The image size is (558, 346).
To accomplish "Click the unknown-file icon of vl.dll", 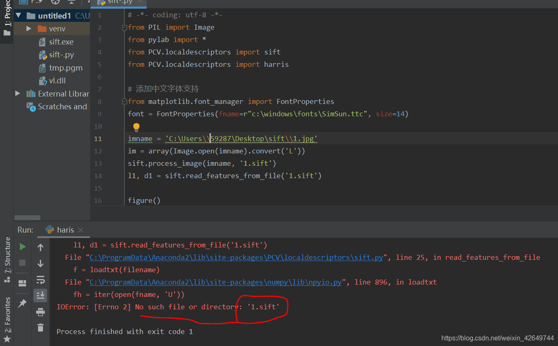I will [42, 81].
